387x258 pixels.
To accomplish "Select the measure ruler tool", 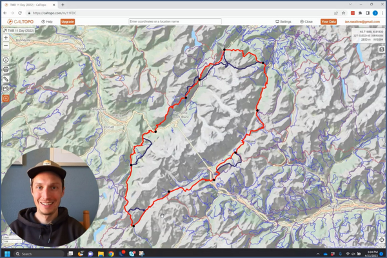I will point(6,79).
